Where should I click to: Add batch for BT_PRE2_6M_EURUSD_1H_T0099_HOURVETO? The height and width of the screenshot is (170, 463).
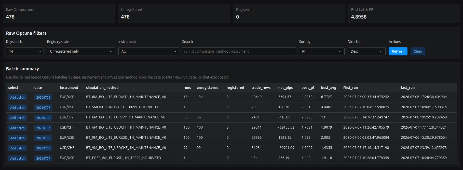coord(17,158)
